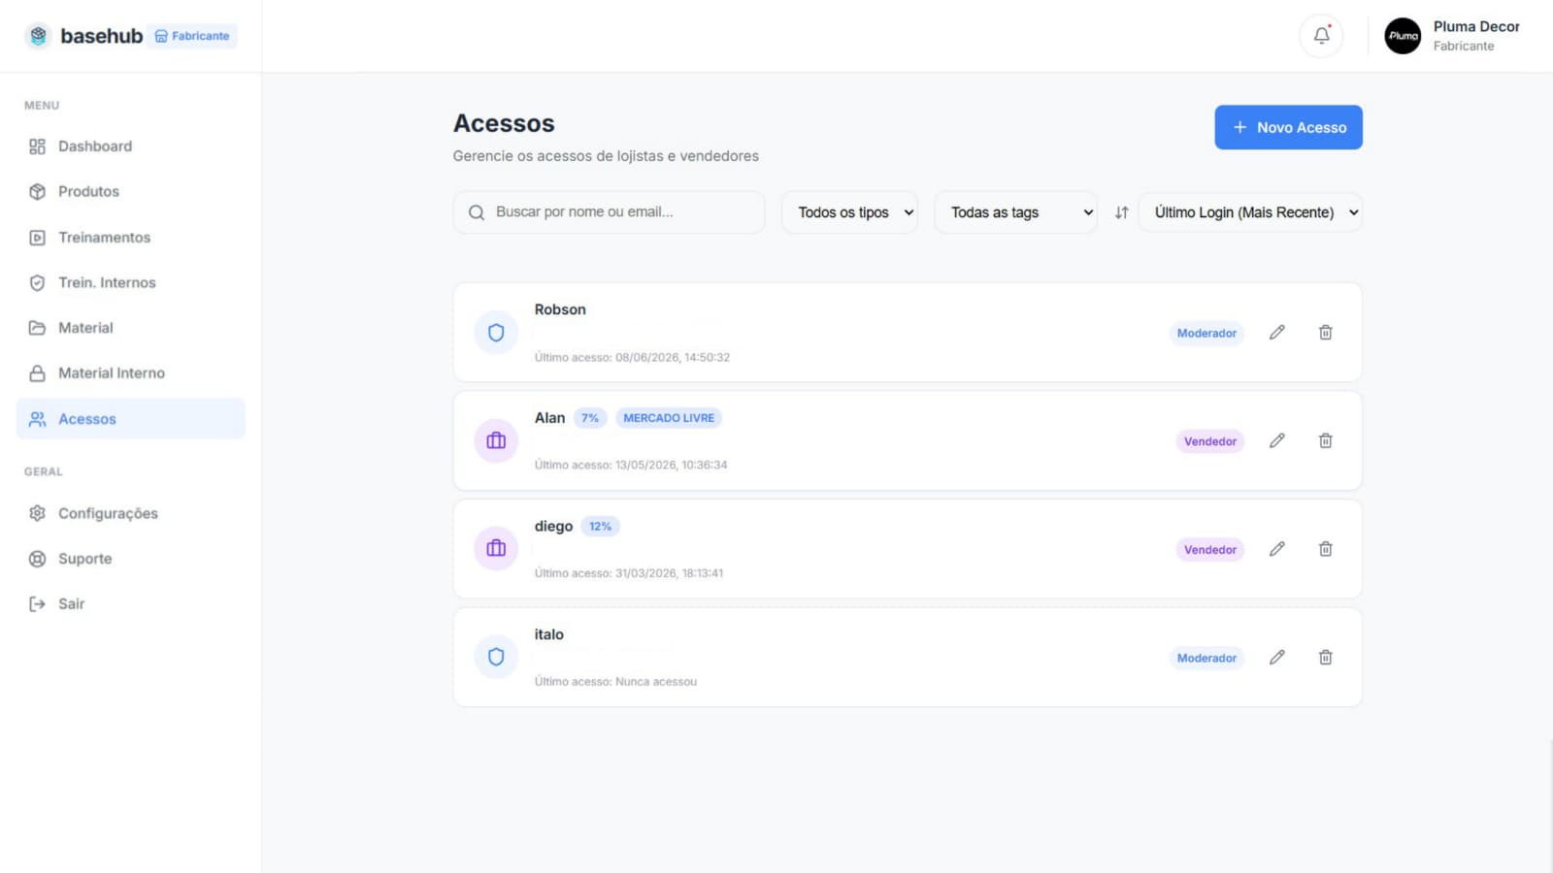Open Configurações menu item
Screen dimensions: 1553x873
point(130,513)
